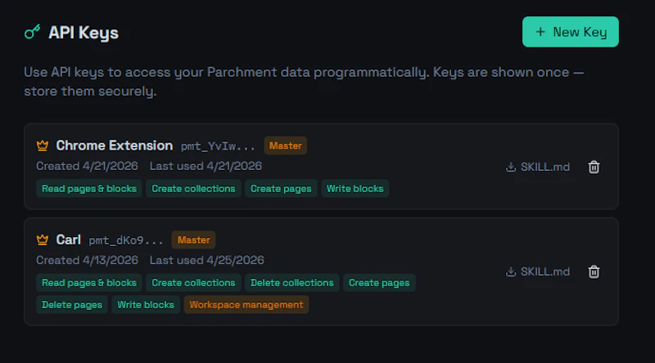Click the Chrome Extension key name
This screenshot has width=655, height=363.
coord(115,146)
